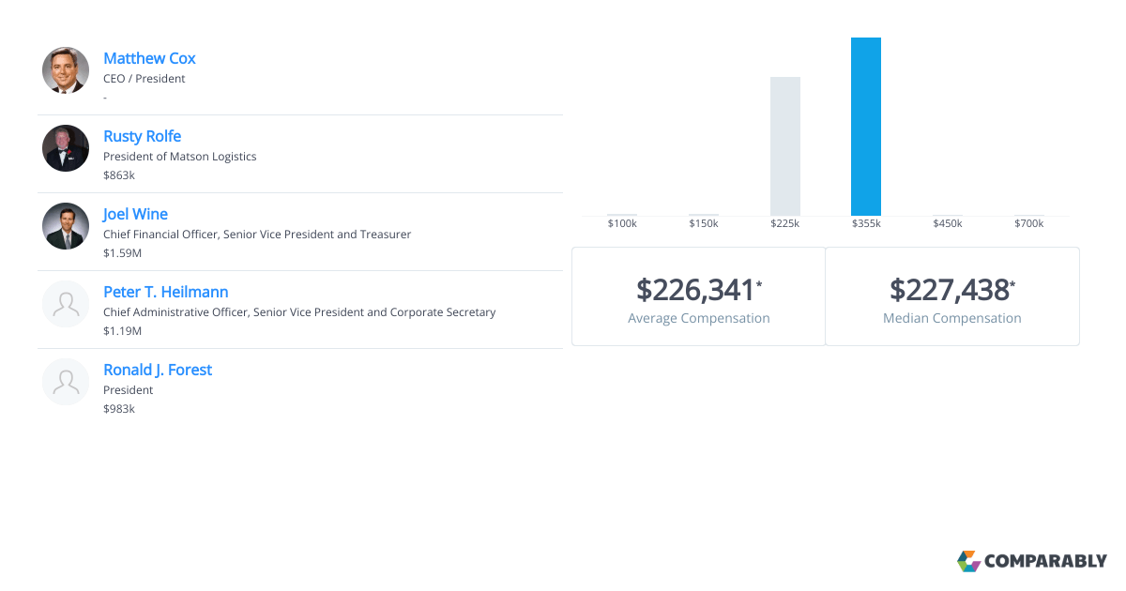Click the $700k axis label
Image resolution: width=1126 pixels, height=591 pixels.
click(1028, 223)
